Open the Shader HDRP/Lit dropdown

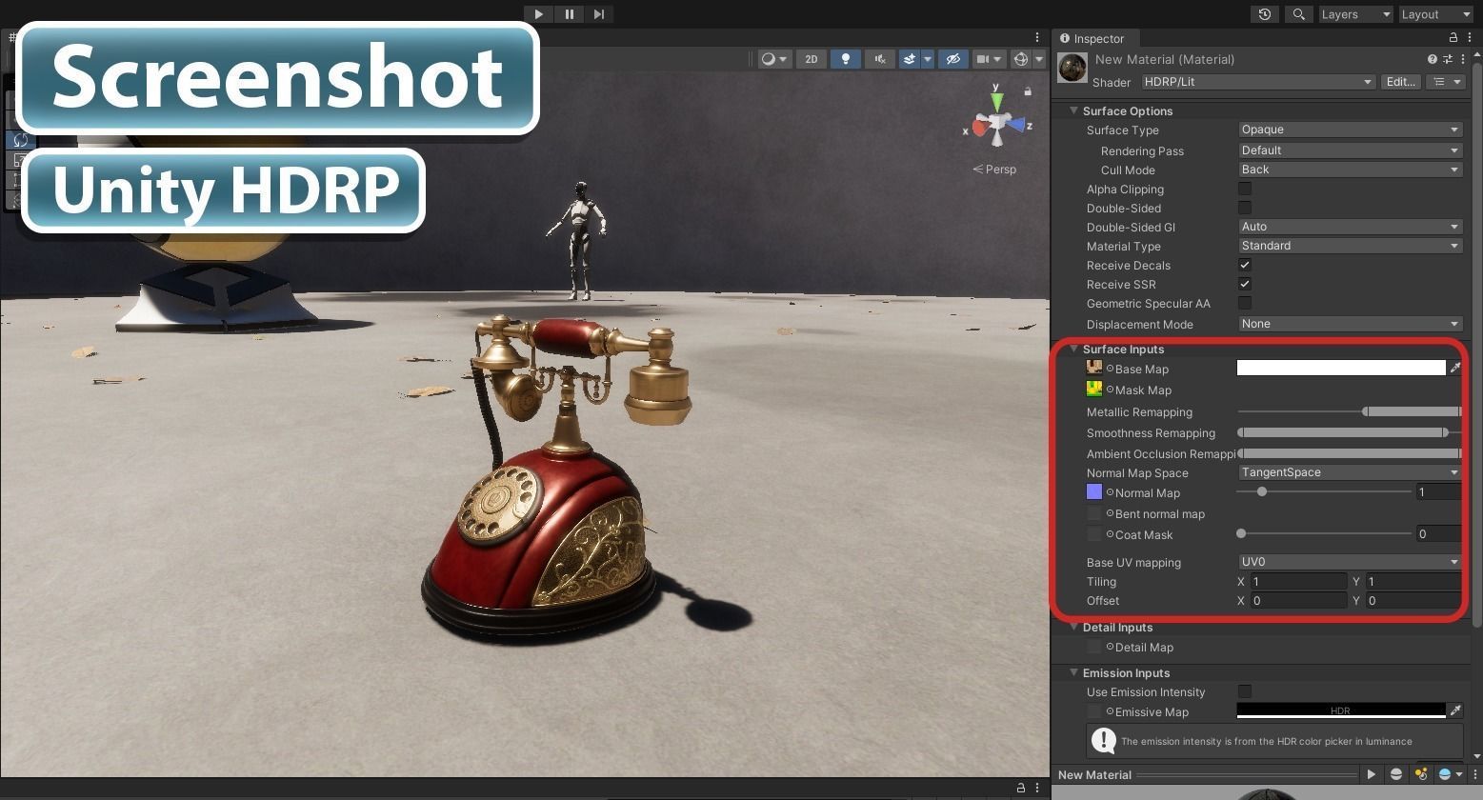(1258, 82)
